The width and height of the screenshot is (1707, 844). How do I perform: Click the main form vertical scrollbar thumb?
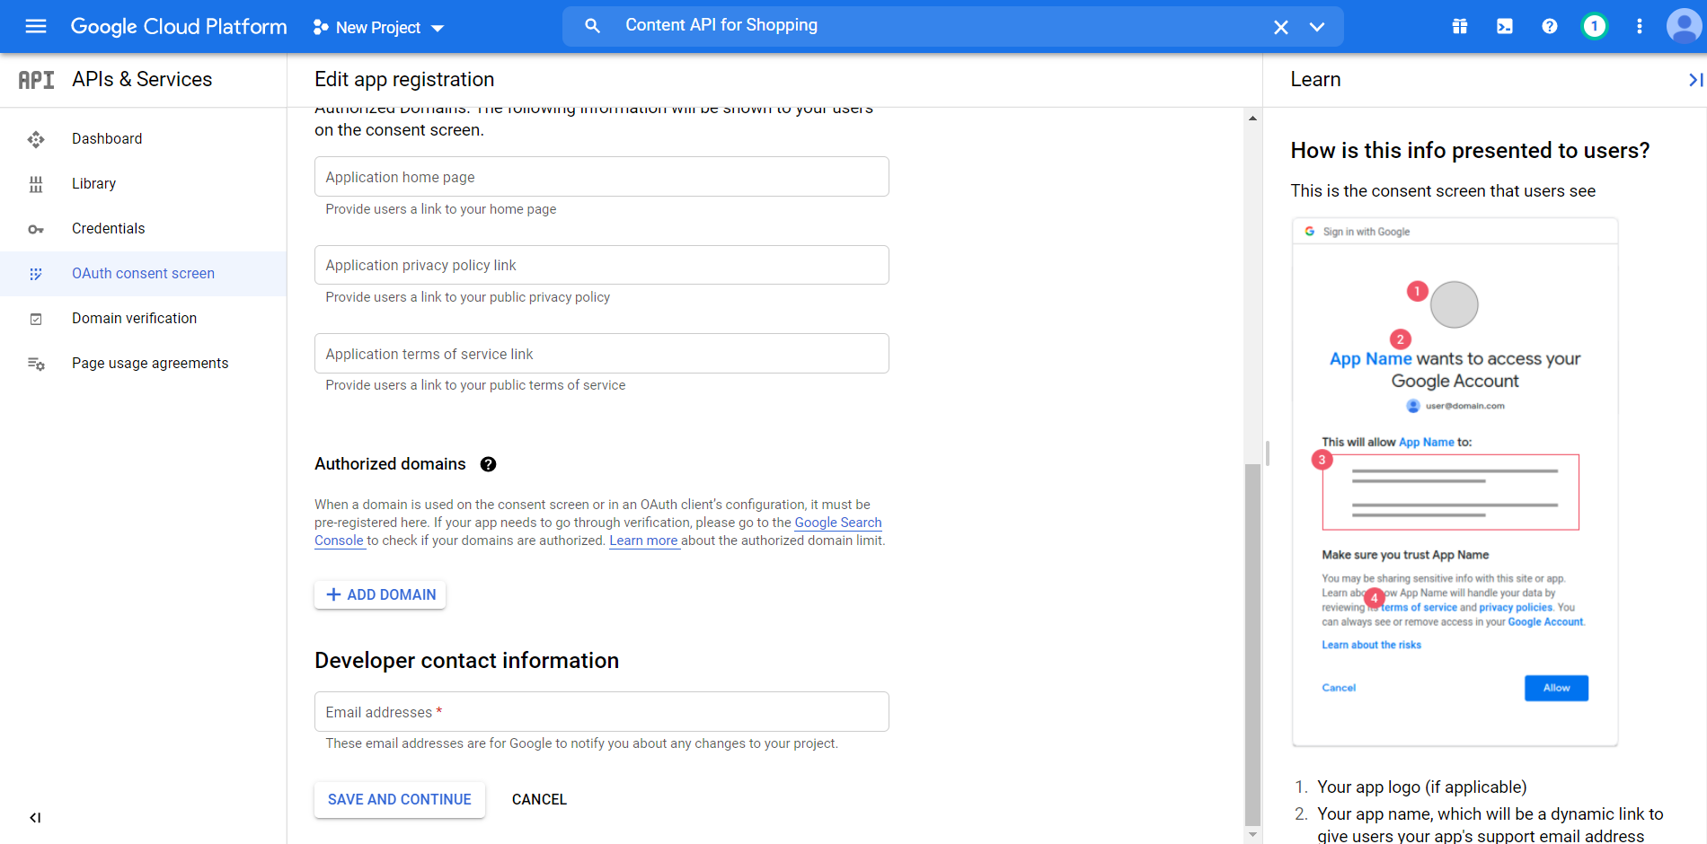point(1252,644)
